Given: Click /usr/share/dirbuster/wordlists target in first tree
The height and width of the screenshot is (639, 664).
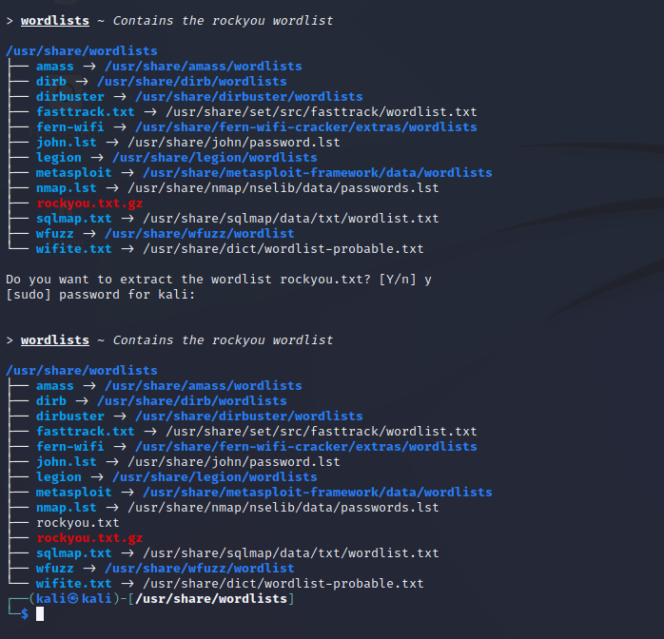Looking at the screenshot, I should pyautogui.click(x=249, y=97).
